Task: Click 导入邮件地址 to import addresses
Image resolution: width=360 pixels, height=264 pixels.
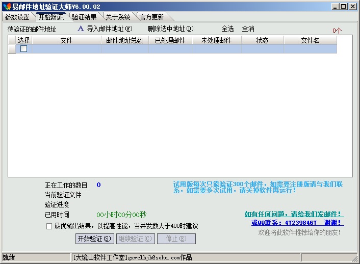Action: coord(109,29)
